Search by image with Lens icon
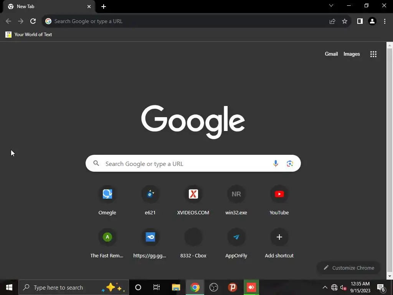The width and height of the screenshot is (393, 295). [x=290, y=164]
